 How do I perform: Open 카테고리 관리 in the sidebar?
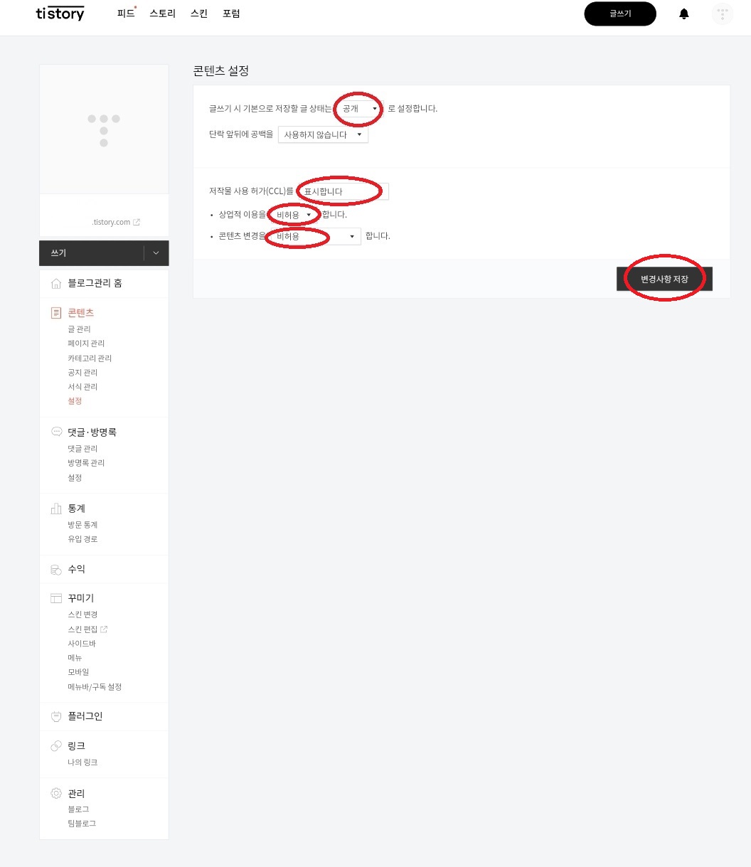(90, 358)
